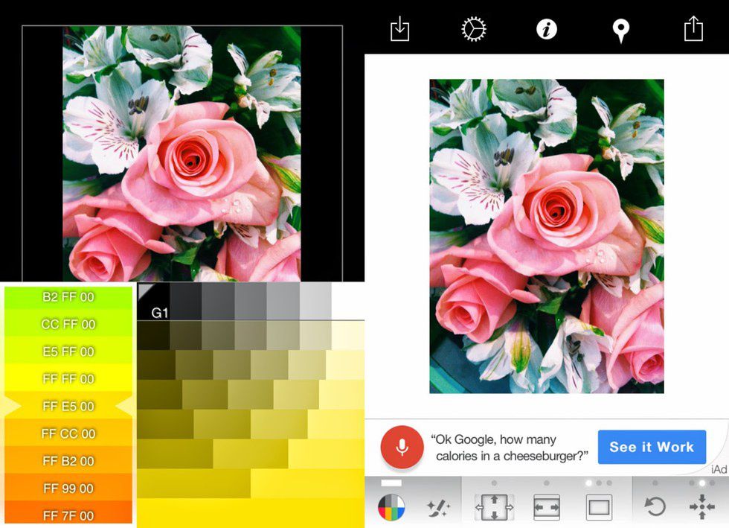Tap the download/save icon in top bar
Screen dimensions: 729x528
[399, 29]
